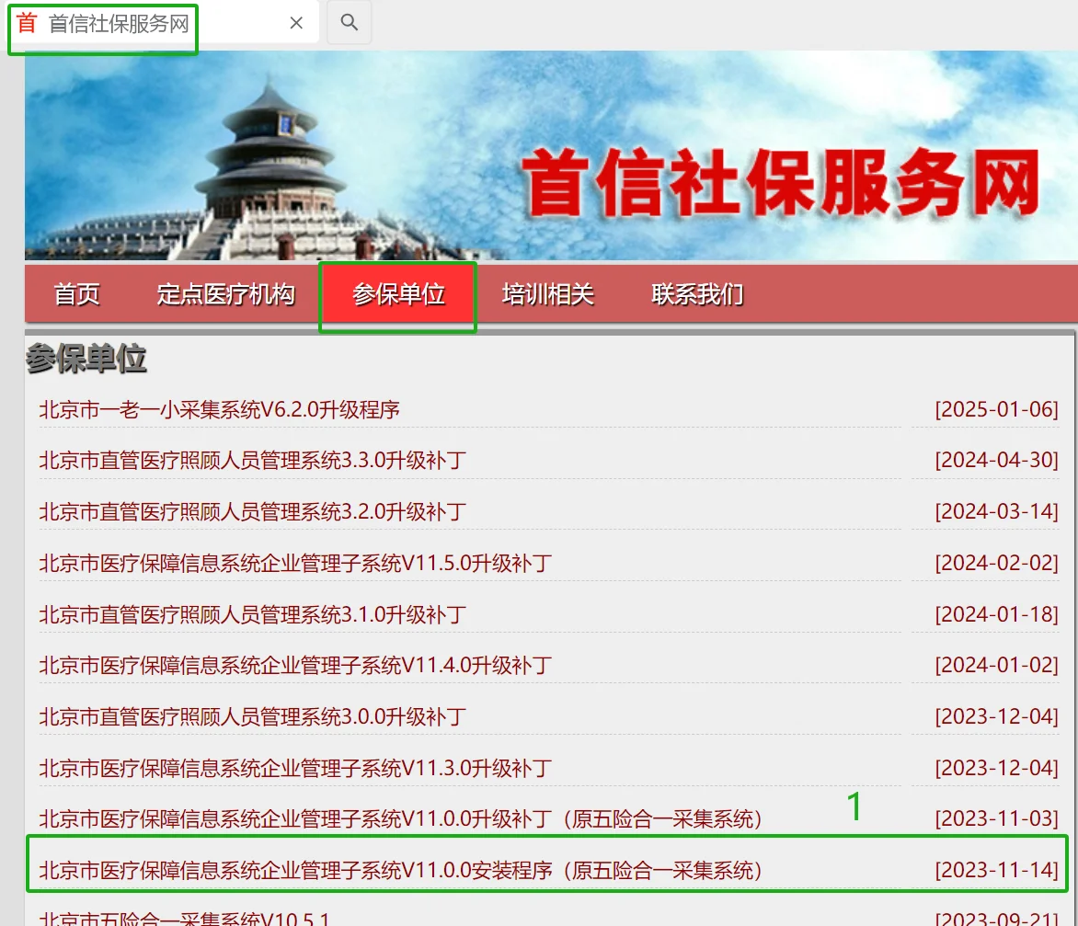Open the 定点医疗机构 menu item

point(224,293)
